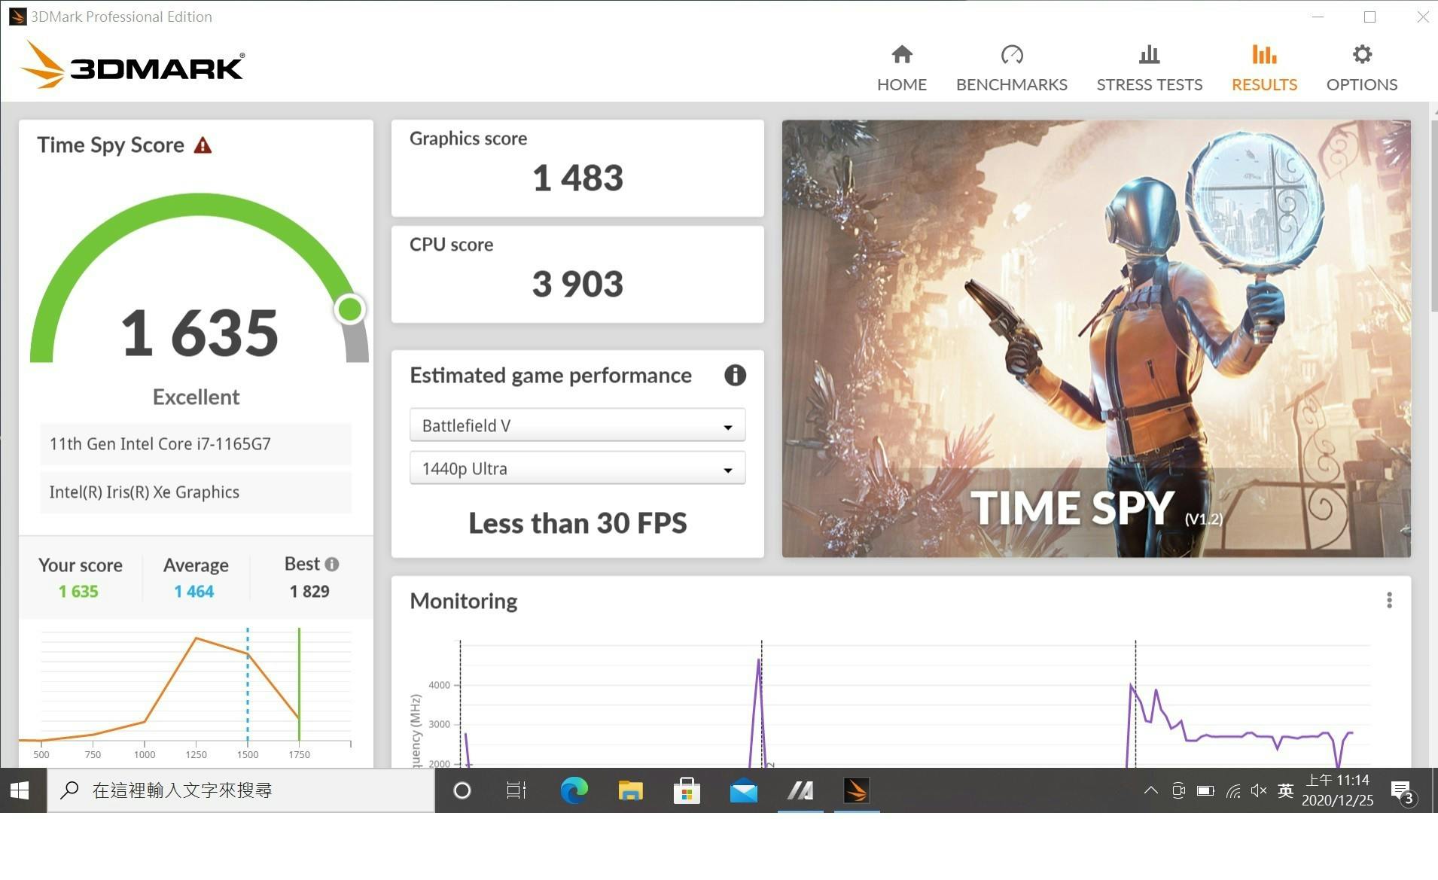The width and height of the screenshot is (1438, 880).
Task: Click the green score gauge knob
Action: pos(349,309)
